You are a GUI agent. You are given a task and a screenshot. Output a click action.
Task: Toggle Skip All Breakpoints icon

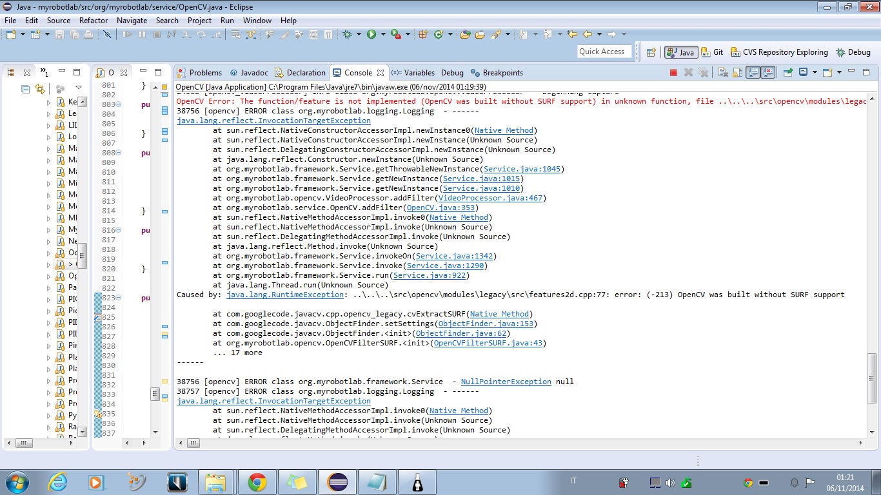(x=106, y=34)
